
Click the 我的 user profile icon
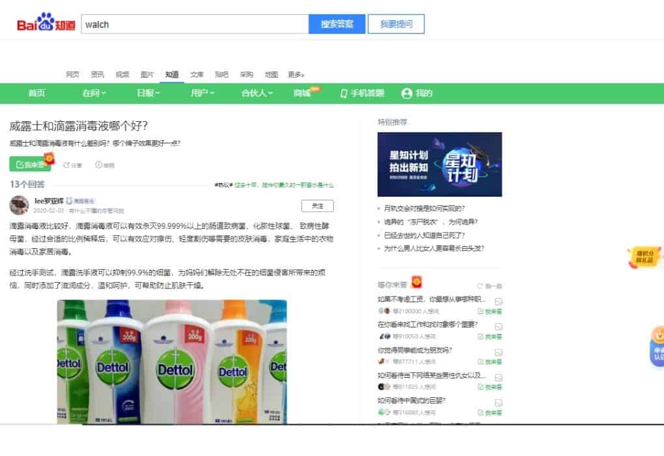(x=407, y=93)
